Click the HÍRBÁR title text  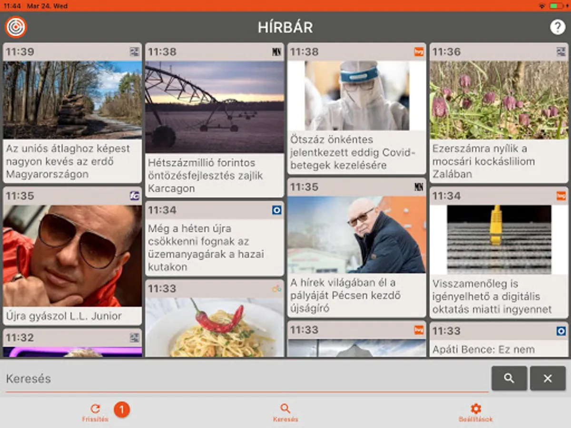pyautogui.click(x=285, y=27)
